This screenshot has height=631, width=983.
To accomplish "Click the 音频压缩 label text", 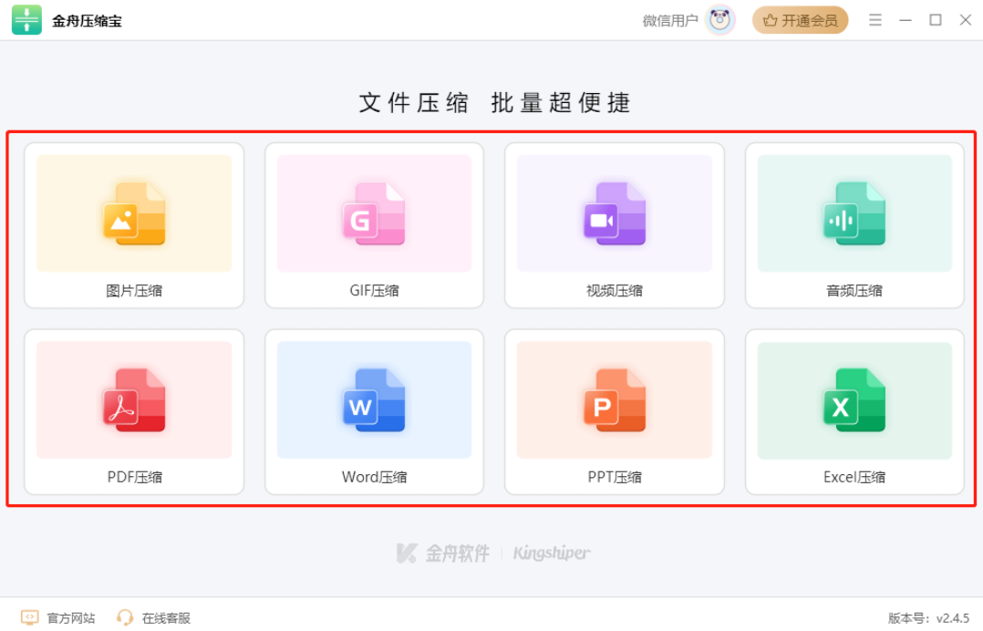I will pos(854,291).
